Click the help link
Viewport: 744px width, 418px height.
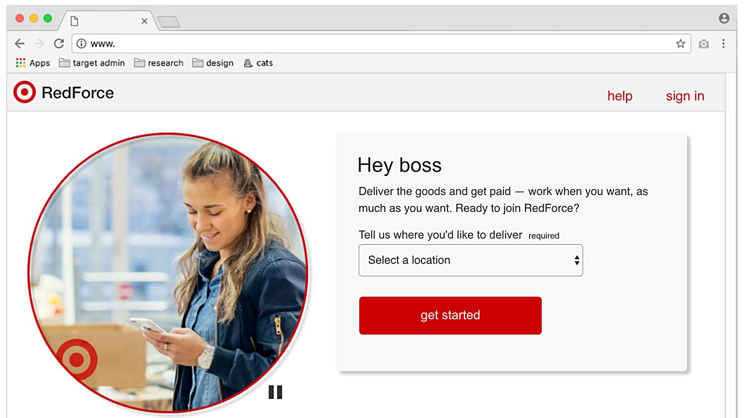tap(620, 96)
